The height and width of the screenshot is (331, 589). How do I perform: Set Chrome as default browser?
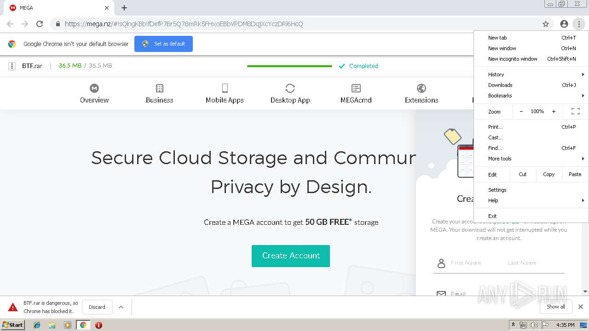(x=163, y=44)
